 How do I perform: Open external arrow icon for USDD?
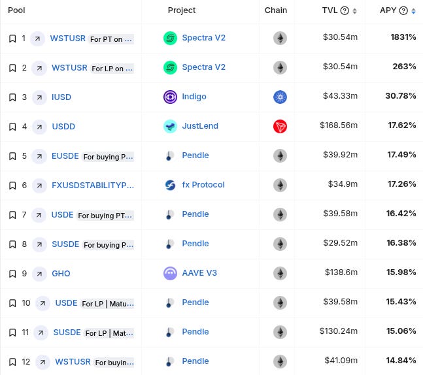click(39, 127)
